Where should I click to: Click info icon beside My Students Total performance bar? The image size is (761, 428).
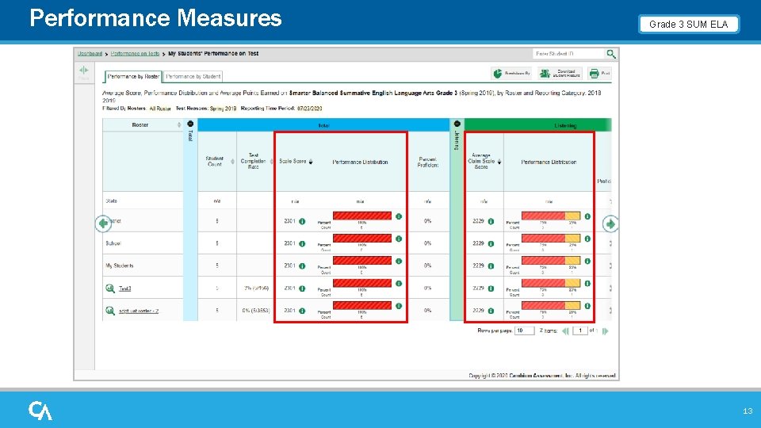coord(399,261)
